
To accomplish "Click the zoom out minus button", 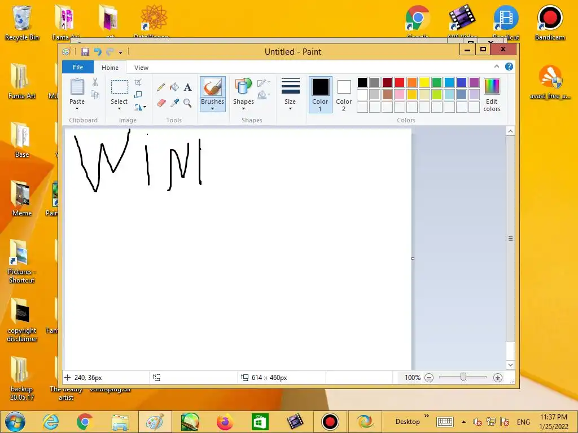I will [x=429, y=378].
